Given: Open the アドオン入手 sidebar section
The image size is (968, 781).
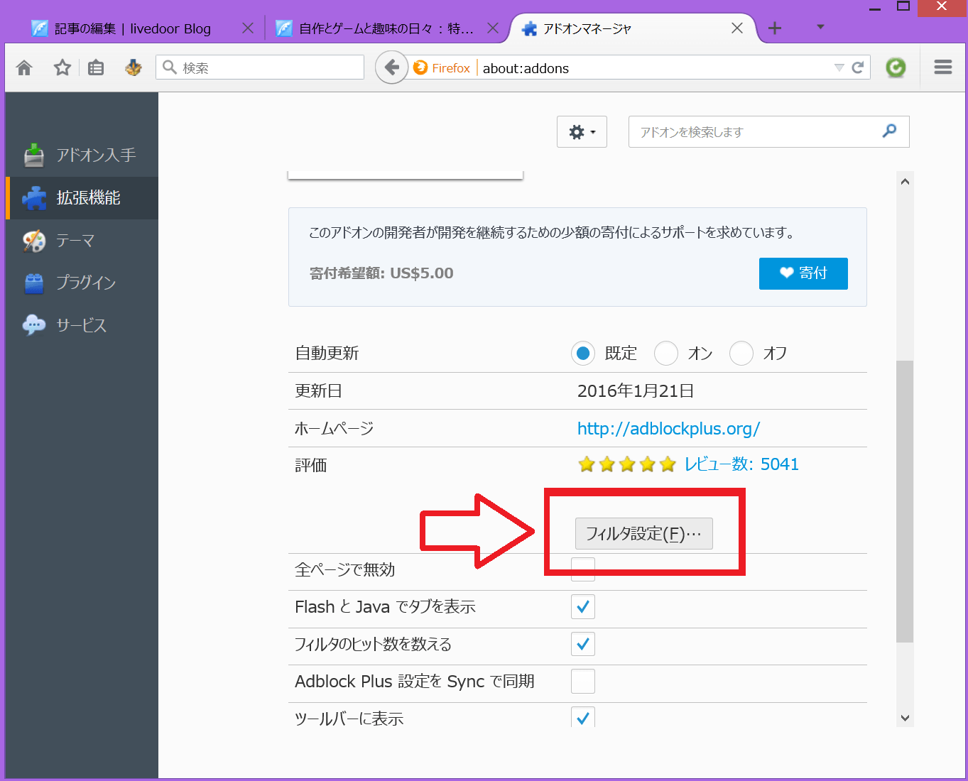Looking at the screenshot, I should coord(82,155).
